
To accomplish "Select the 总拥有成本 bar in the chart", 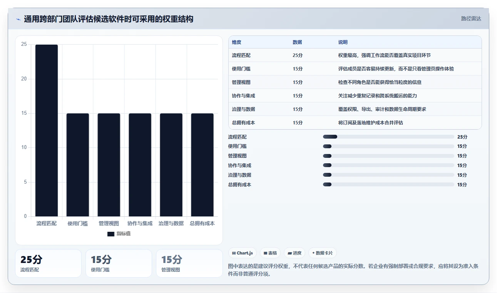I will [202, 165].
